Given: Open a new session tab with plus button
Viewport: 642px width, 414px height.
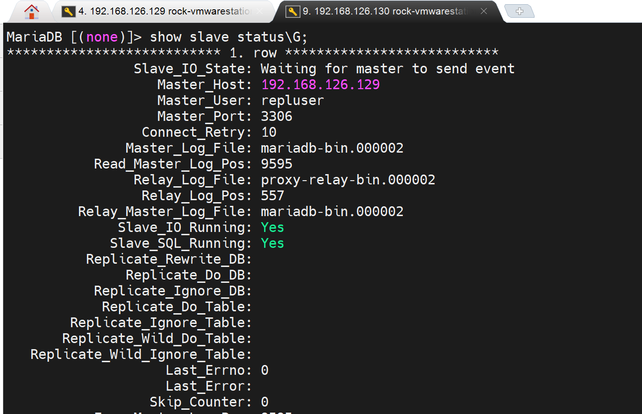Looking at the screenshot, I should pyautogui.click(x=519, y=11).
